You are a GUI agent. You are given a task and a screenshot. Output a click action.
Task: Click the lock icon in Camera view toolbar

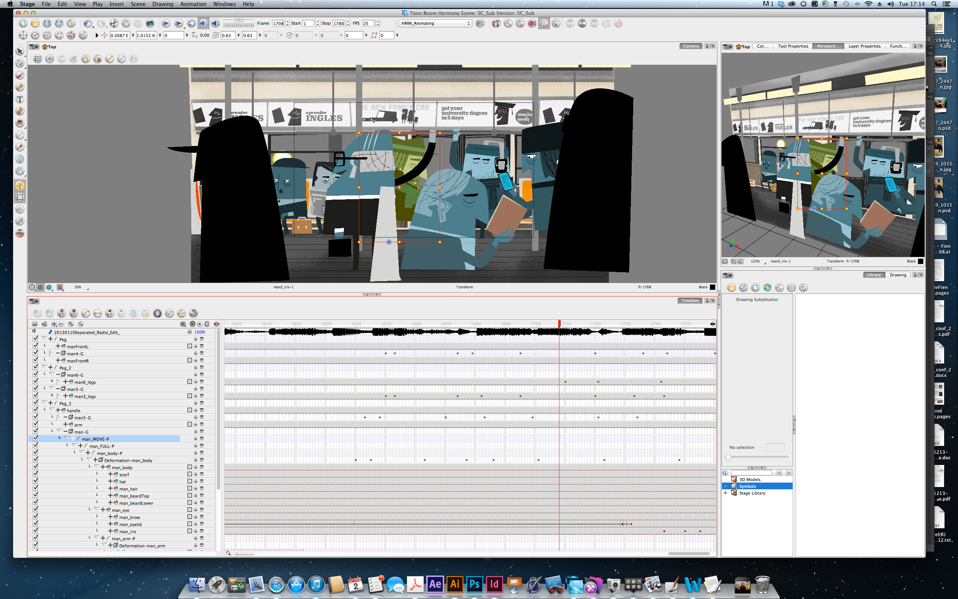point(85,59)
